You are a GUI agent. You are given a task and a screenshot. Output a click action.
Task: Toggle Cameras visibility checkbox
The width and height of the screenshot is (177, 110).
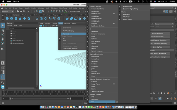point(88,82)
